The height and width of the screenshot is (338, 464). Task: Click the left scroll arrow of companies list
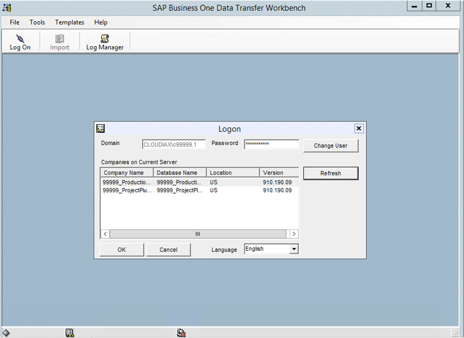click(x=105, y=234)
